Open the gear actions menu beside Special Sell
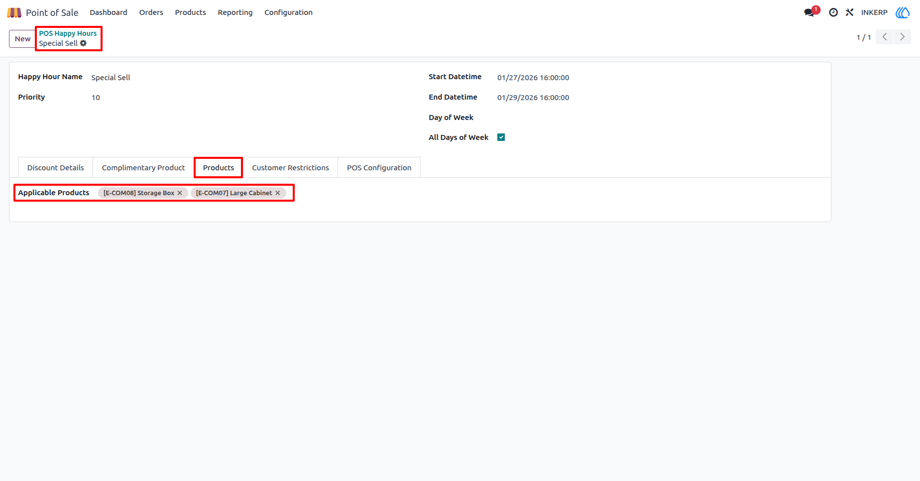This screenshot has width=920, height=481. 83,43
